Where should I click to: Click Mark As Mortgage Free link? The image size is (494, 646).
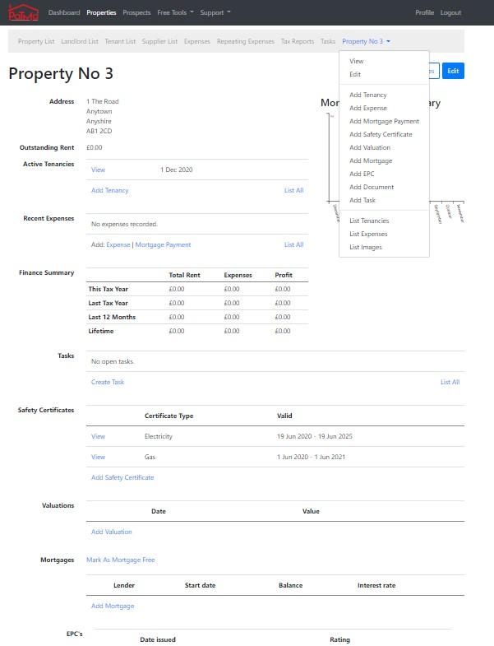click(121, 560)
